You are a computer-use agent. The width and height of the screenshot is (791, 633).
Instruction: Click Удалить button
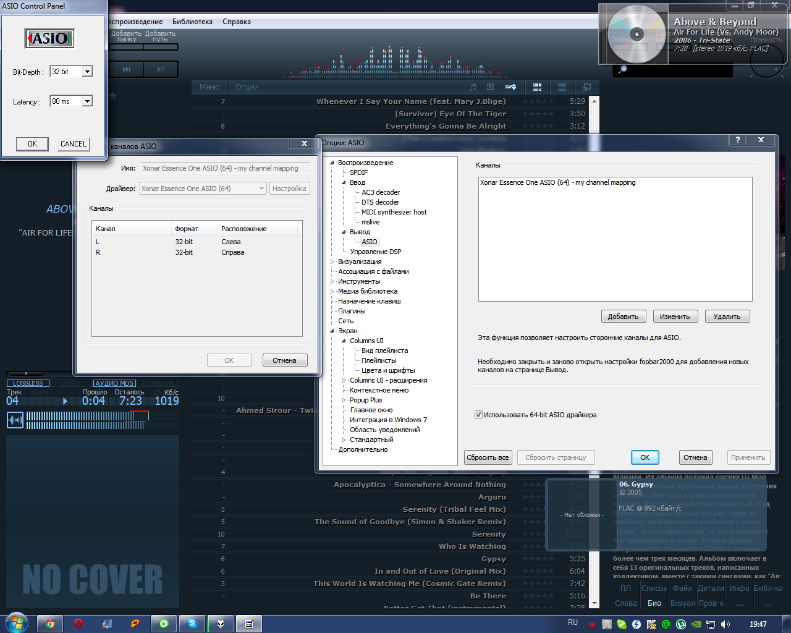tap(727, 316)
